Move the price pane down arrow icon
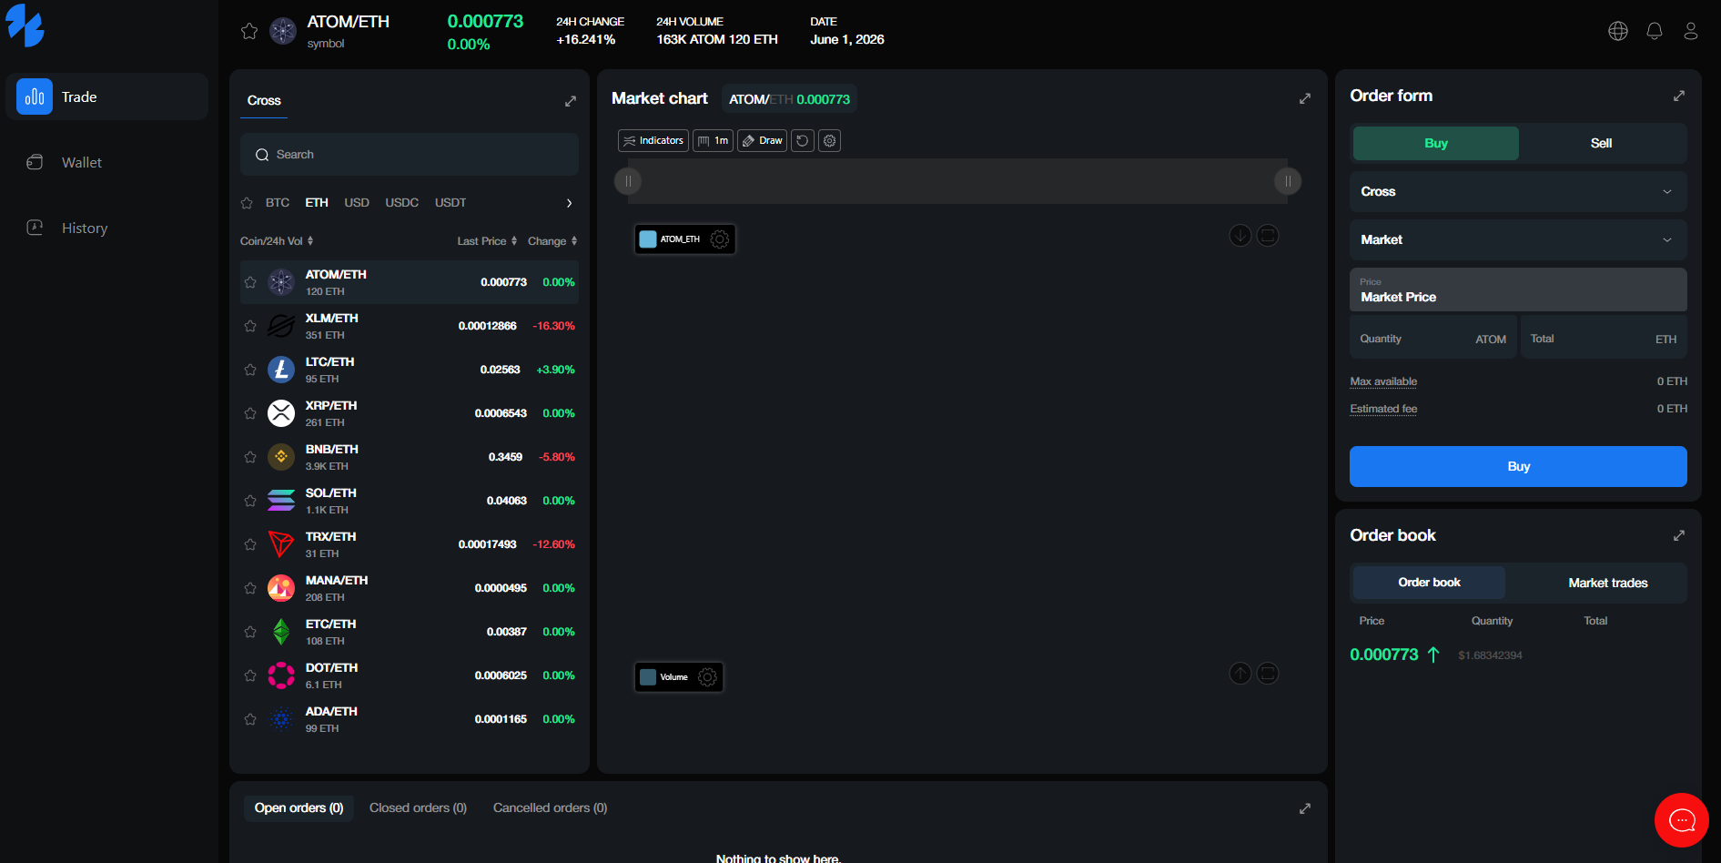 click(x=1240, y=236)
